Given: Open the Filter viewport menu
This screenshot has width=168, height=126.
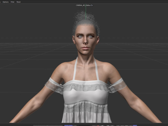Looking at the screenshot, I should point(13,2).
